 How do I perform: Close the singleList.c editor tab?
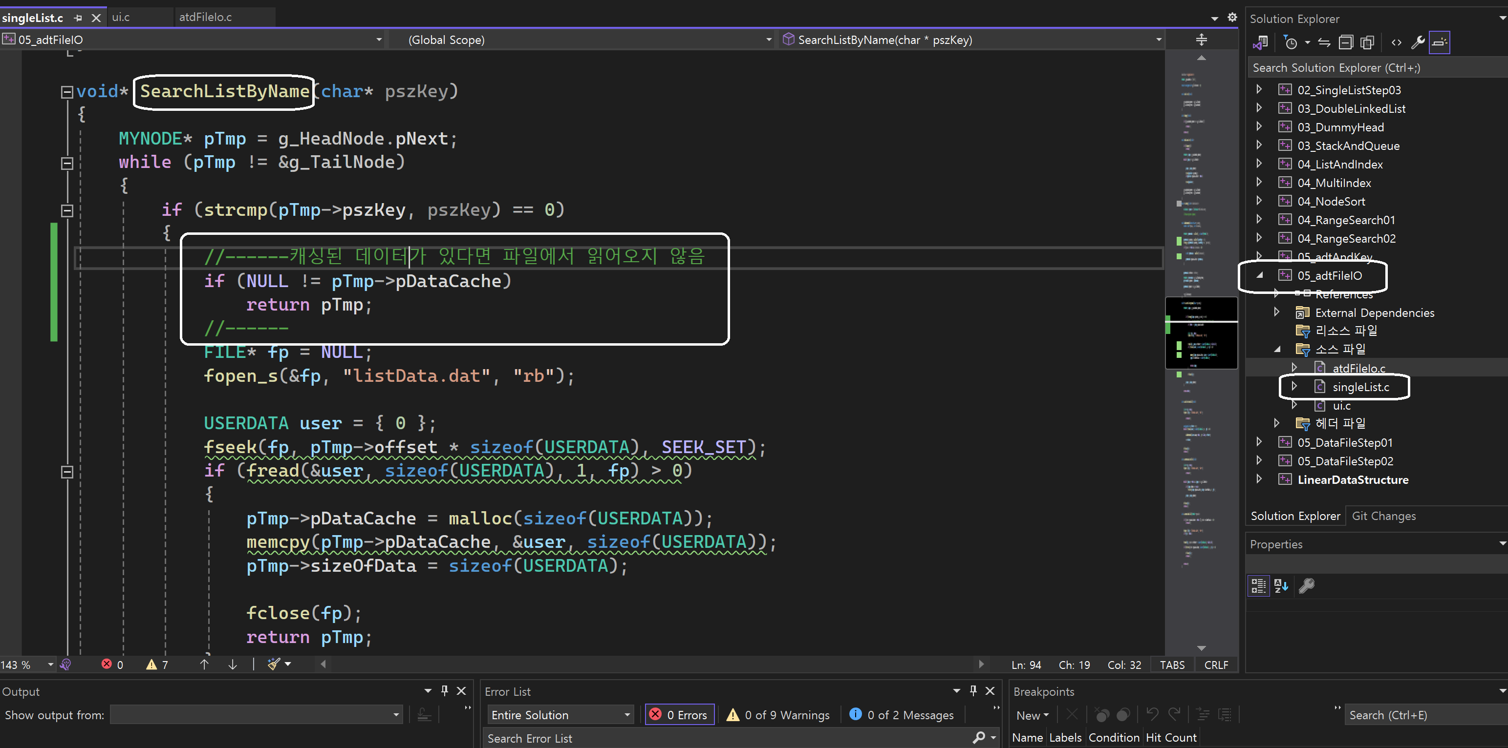(x=97, y=18)
